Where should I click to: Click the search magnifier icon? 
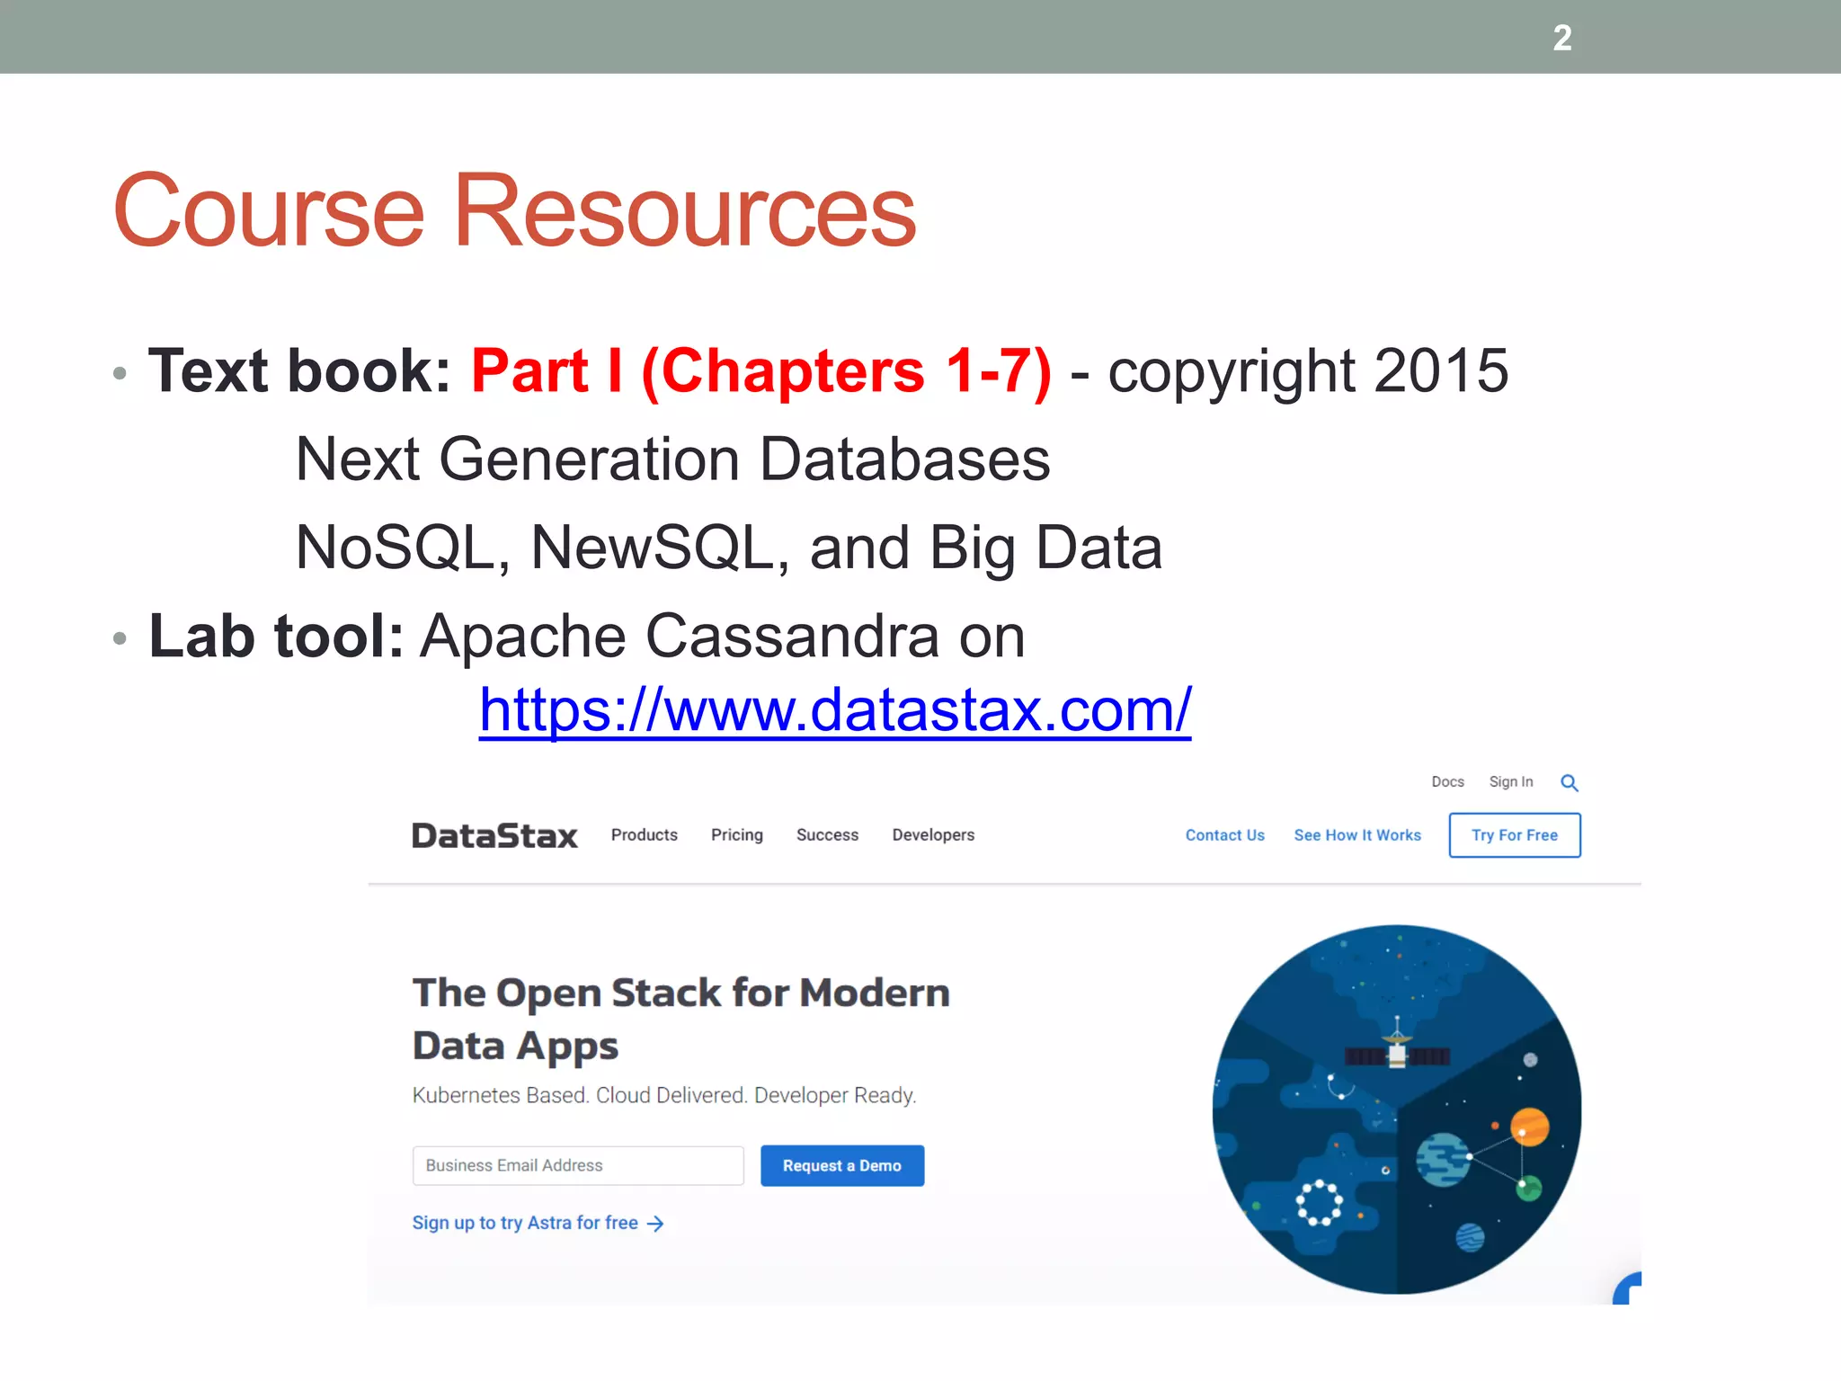(1569, 783)
